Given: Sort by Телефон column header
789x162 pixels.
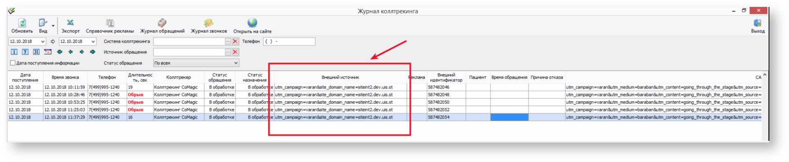Looking at the screenshot, I should [107, 77].
